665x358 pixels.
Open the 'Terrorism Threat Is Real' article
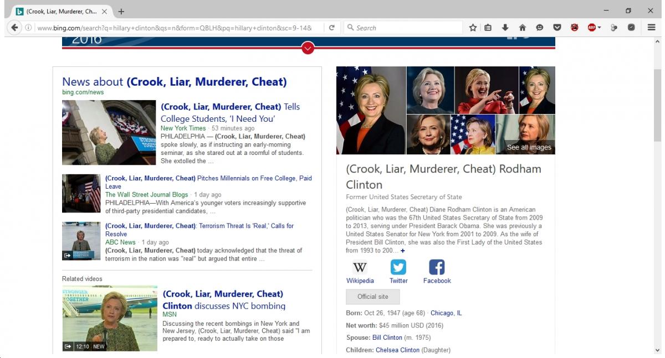[199, 230]
